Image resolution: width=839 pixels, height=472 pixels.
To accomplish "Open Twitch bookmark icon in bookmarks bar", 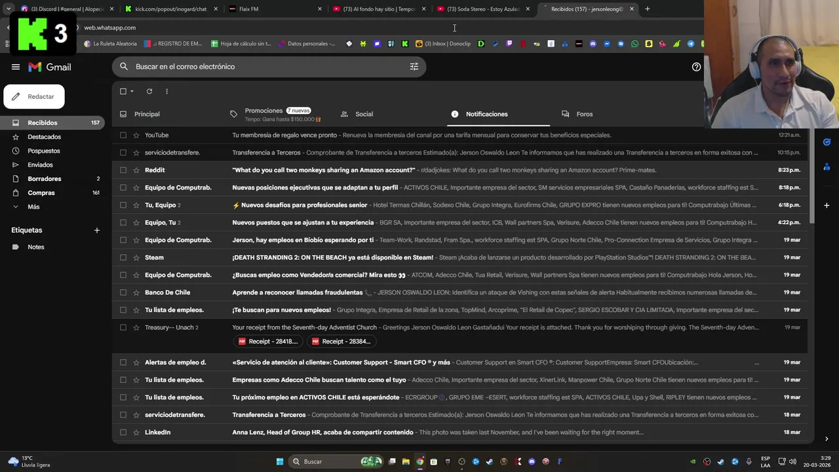I will [x=509, y=44].
